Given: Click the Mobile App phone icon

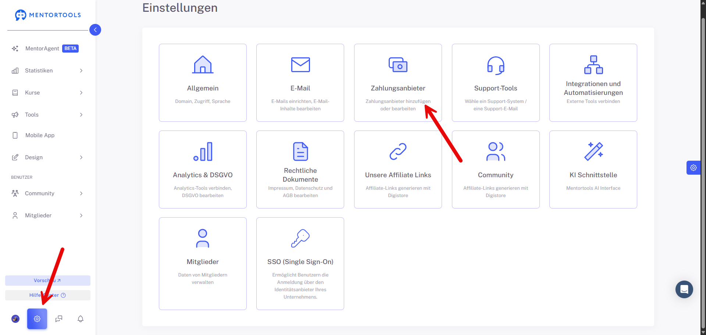Looking at the screenshot, I should [x=15, y=135].
